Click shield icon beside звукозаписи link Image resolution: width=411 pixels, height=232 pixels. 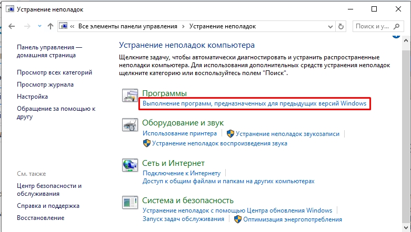(230, 134)
